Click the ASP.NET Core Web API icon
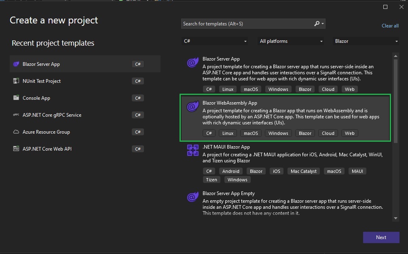408x254 pixels. click(16, 149)
